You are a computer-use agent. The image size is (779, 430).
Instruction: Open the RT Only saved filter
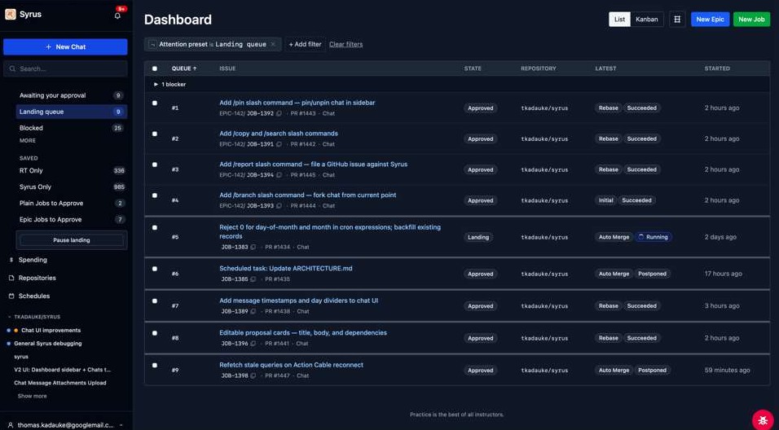[x=72, y=171]
